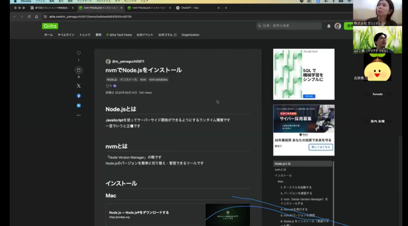Viewport: 408px width, 226px height.
Task: Select the 宮内 友輝 participant tile
Action: point(377,121)
